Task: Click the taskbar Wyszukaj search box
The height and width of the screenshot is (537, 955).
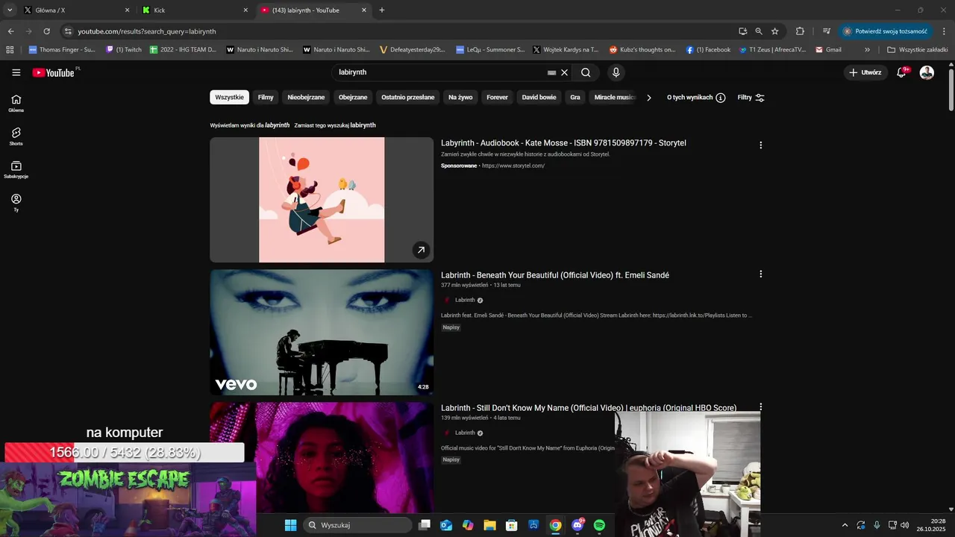Action: (357, 525)
